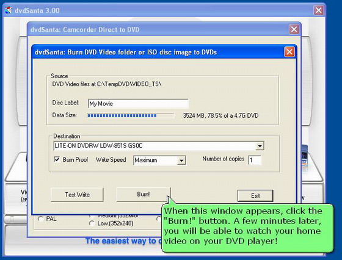Image resolution: width=342 pixels, height=260 pixels.
Task: Click the Test Write button
Action: [x=77, y=195]
